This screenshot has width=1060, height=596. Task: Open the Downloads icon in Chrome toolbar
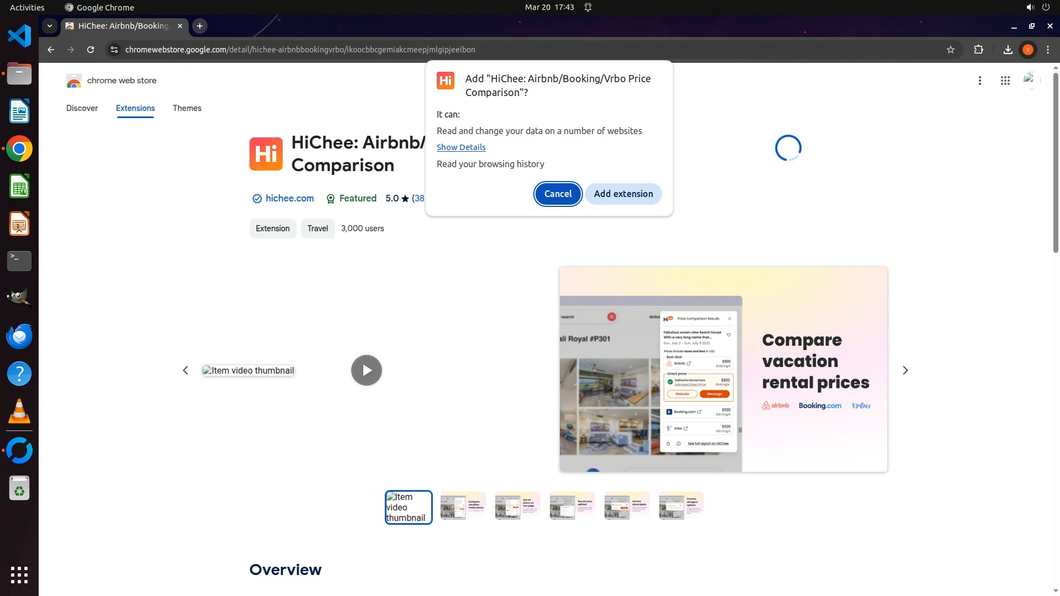[x=1008, y=50]
